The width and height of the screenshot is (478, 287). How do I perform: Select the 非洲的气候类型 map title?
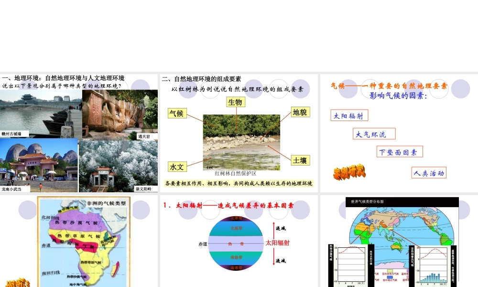pos(107,203)
